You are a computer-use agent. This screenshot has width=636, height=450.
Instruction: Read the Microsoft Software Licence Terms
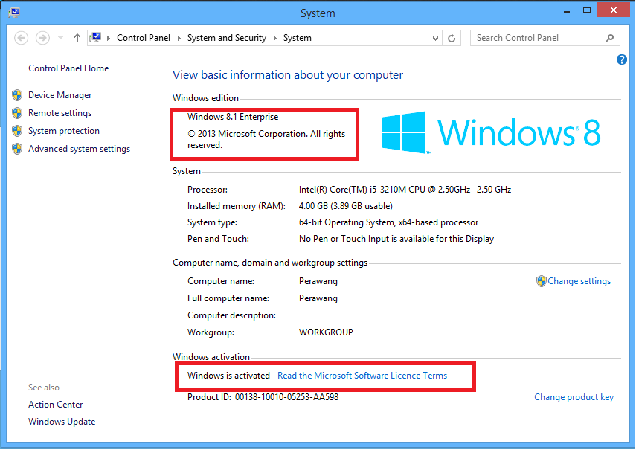click(x=362, y=376)
